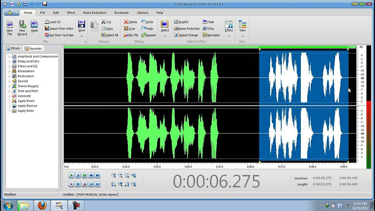The image size is (375, 211).
Task: Toggle the loop playback button
Action: (x=78, y=176)
